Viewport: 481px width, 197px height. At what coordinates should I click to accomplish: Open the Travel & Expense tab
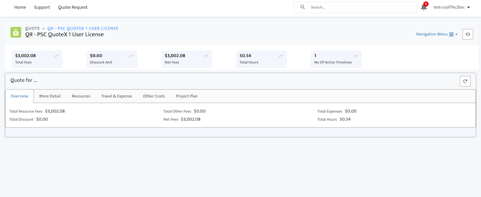click(116, 96)
